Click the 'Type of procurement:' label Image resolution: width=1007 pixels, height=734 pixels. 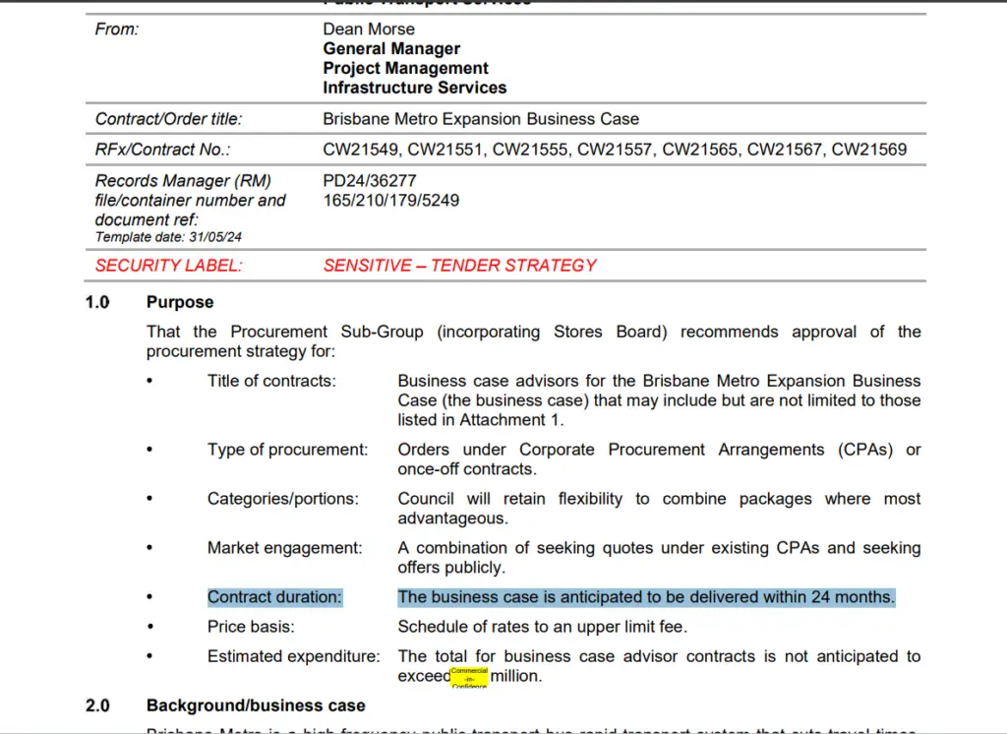coord(287,450)
